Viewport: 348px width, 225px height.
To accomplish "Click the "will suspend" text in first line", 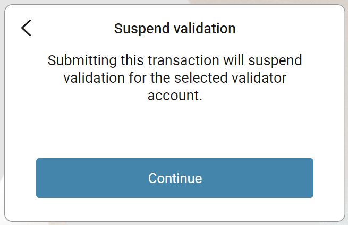I will click(x=263, y=60).
